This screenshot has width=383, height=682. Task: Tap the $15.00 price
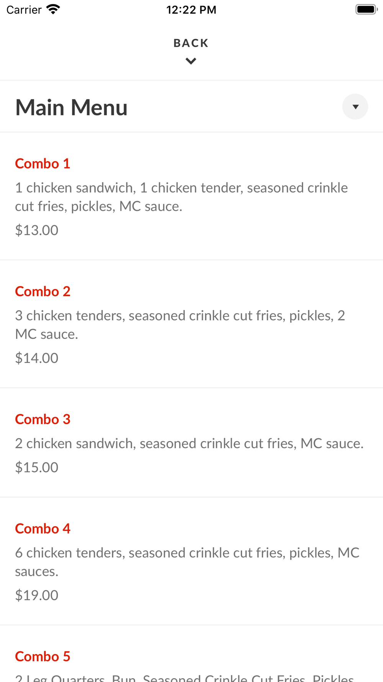(x=37, y=467)
